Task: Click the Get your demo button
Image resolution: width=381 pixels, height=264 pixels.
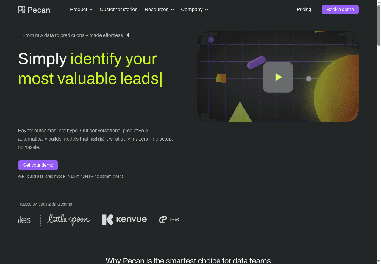Action: (38, 165)
